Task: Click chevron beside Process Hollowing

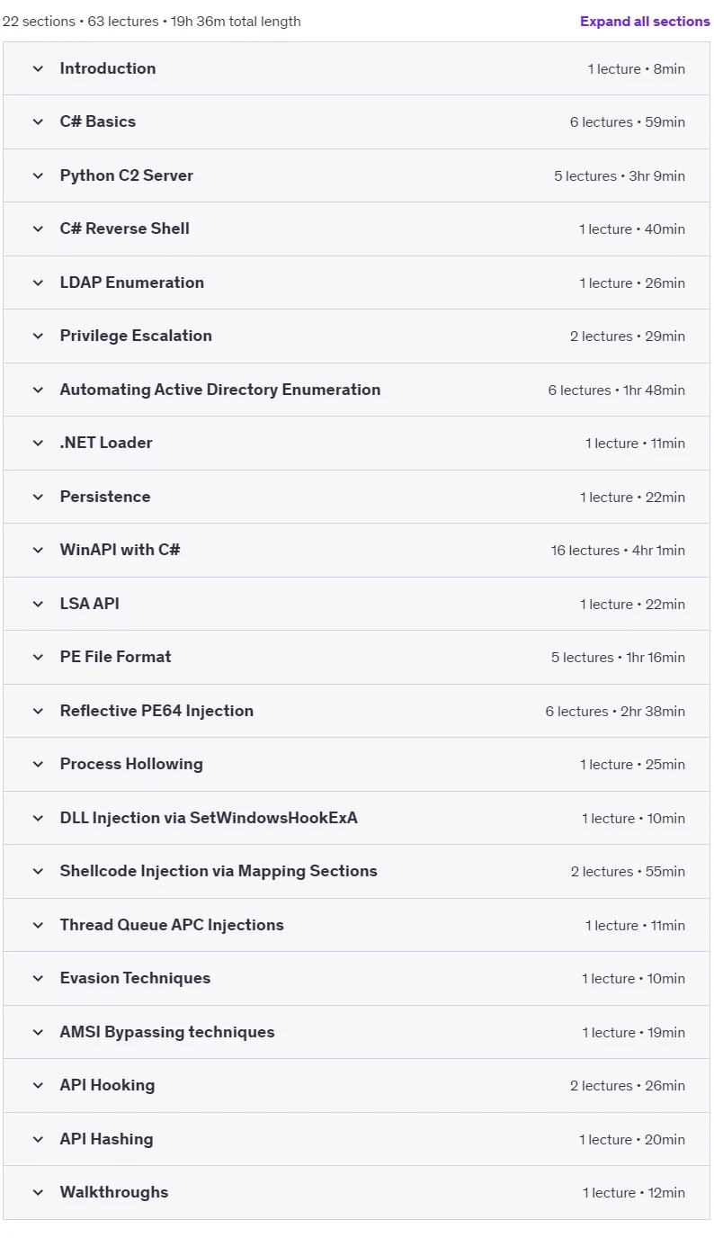Action: click(x=38, y=765)
